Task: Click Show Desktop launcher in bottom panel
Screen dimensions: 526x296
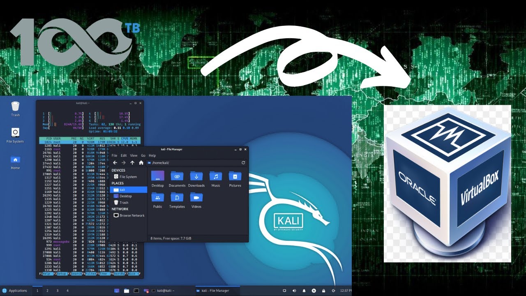Action: coord(117,291)
